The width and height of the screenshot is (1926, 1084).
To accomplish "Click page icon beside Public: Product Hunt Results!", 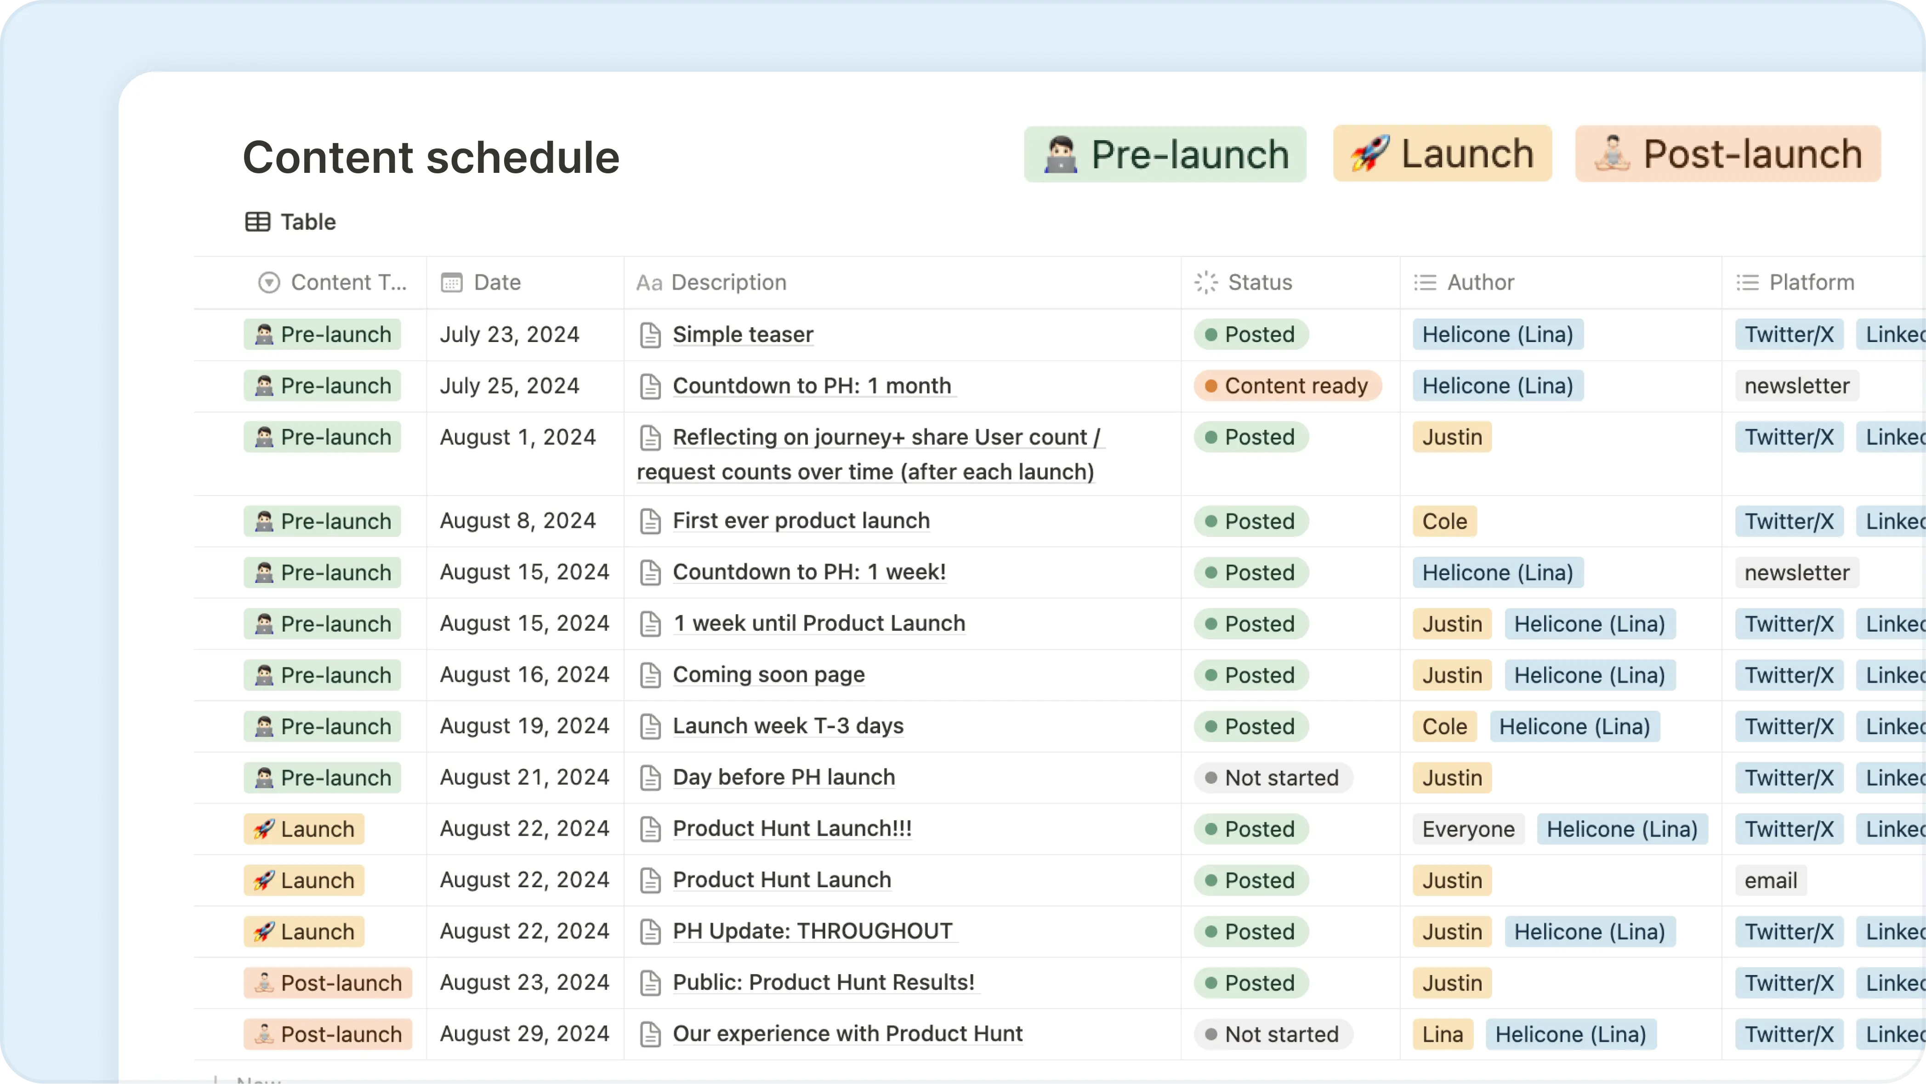I will coord(650,983).
